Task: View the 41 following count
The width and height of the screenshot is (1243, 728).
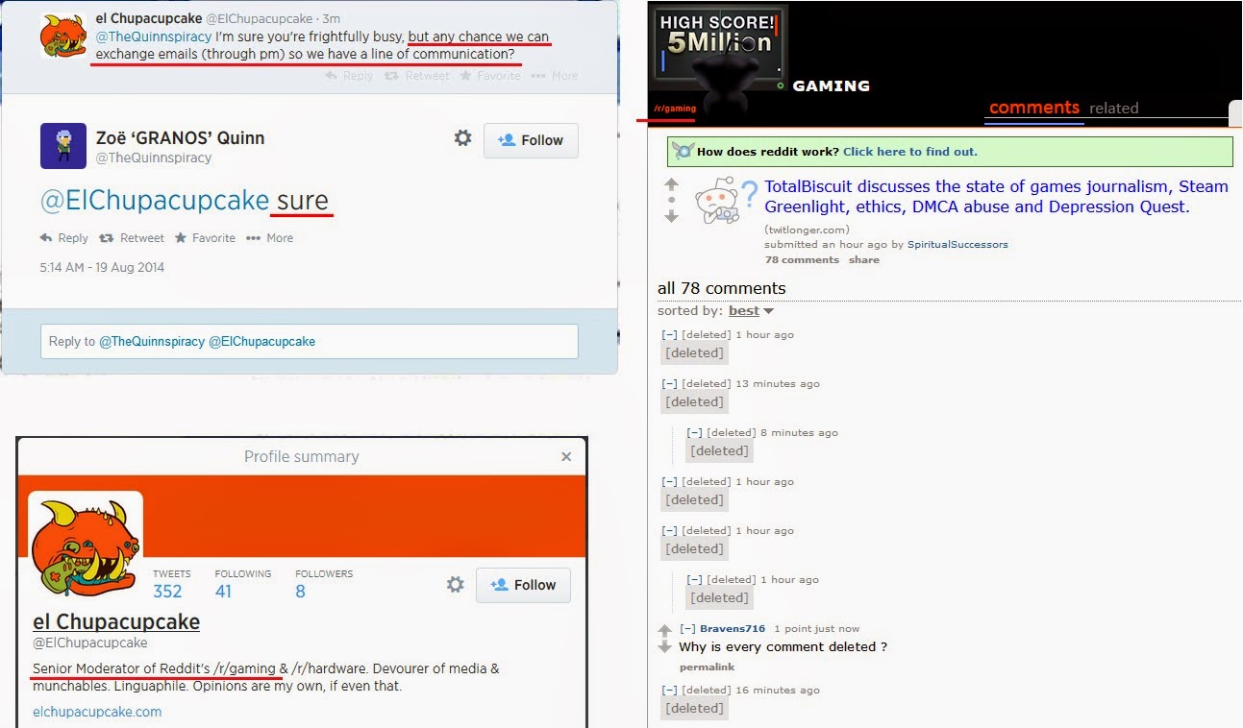Action: 243,585
